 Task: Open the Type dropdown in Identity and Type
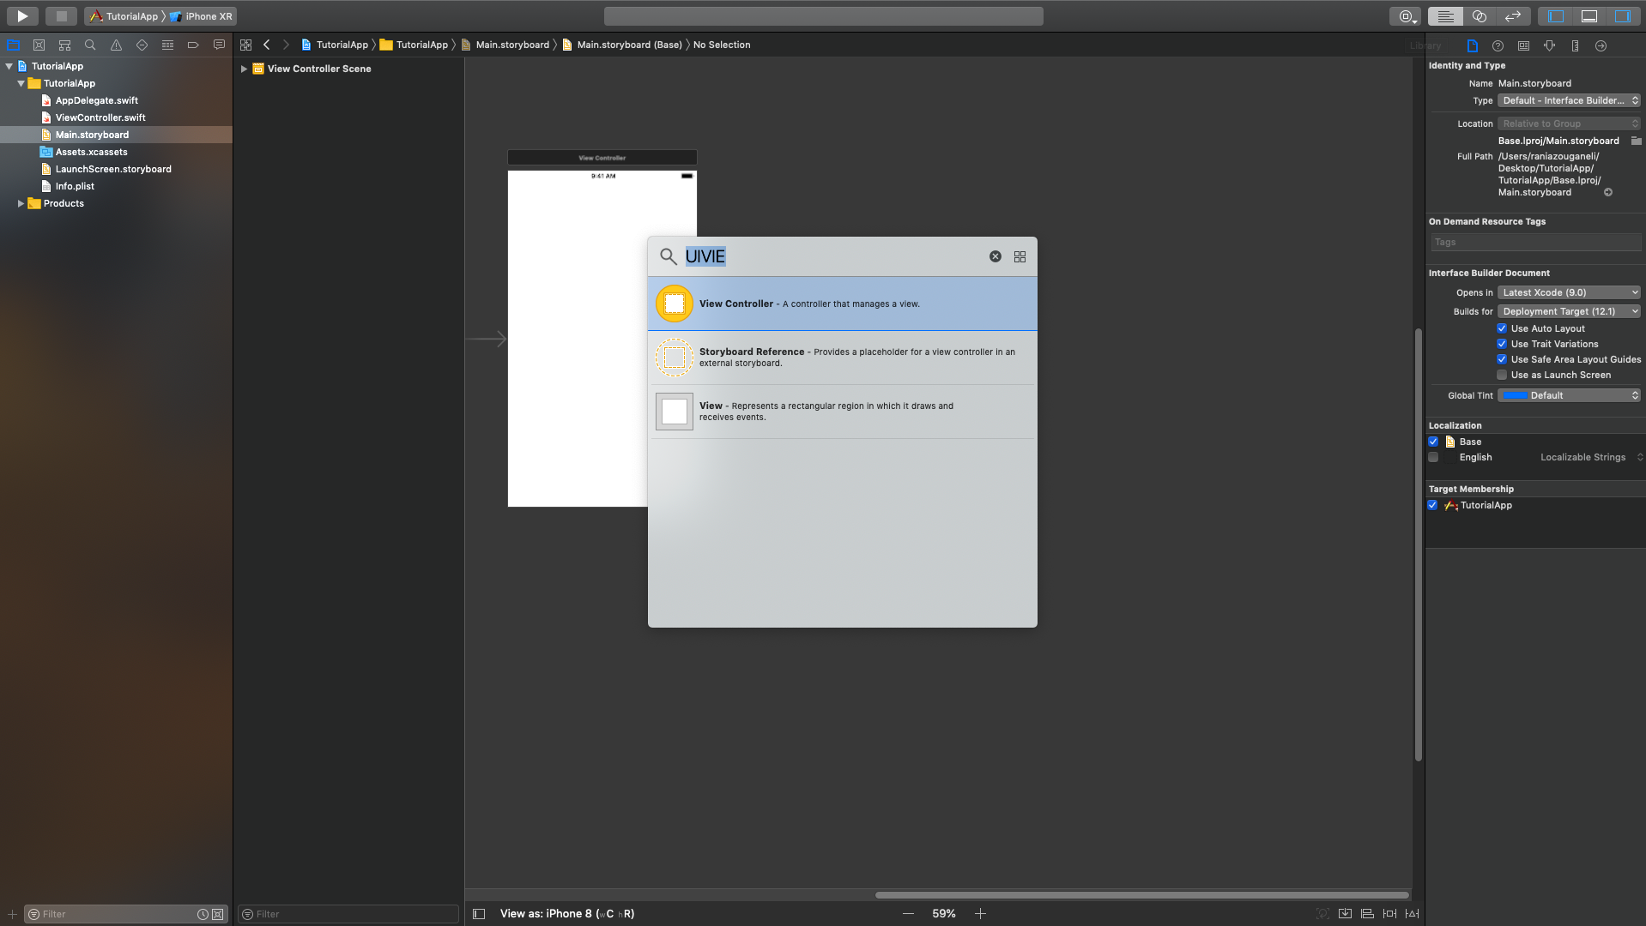coord(1569,100)
